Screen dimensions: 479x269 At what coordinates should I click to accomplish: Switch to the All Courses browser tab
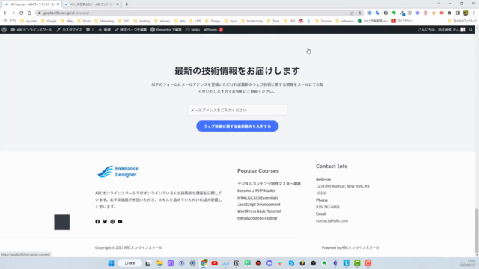[31, 4]
